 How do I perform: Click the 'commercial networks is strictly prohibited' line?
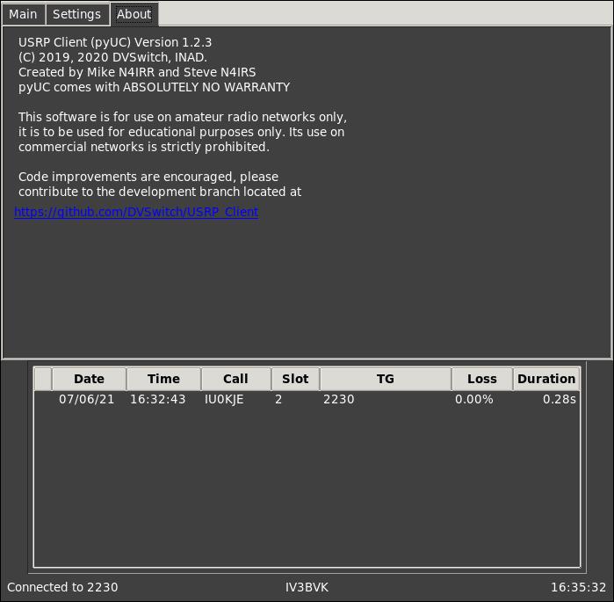(144, 147)
